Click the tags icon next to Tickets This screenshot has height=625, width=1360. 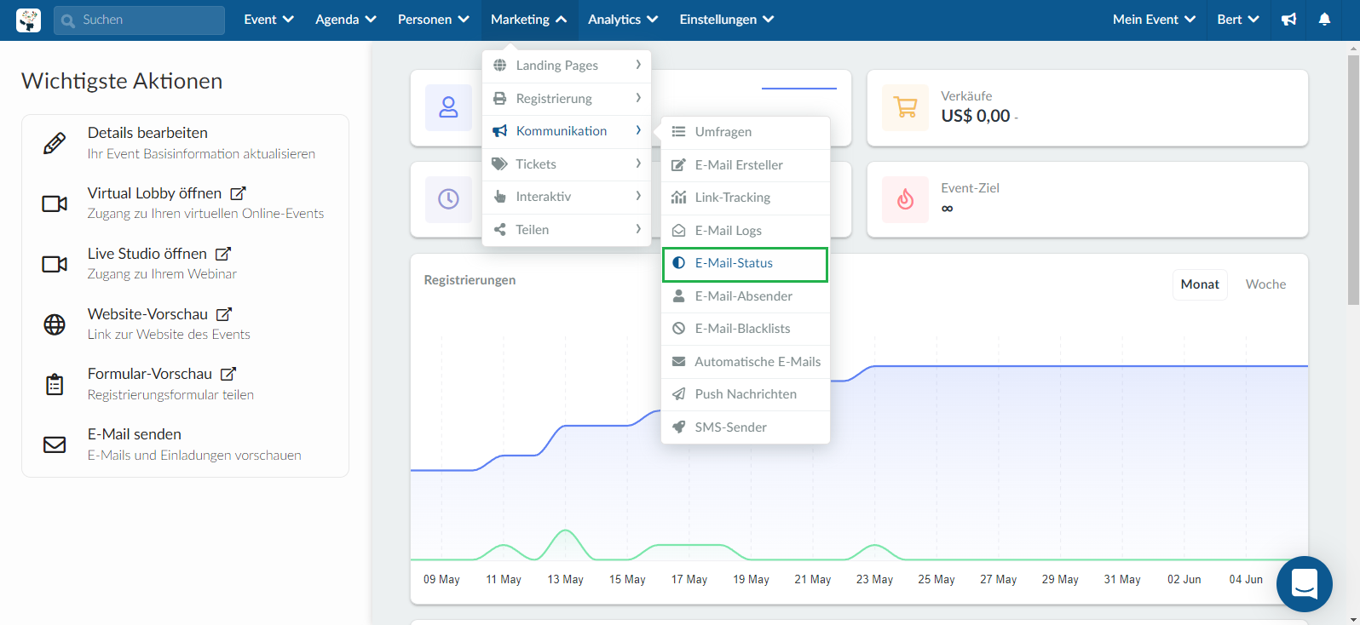pos(500,164)
